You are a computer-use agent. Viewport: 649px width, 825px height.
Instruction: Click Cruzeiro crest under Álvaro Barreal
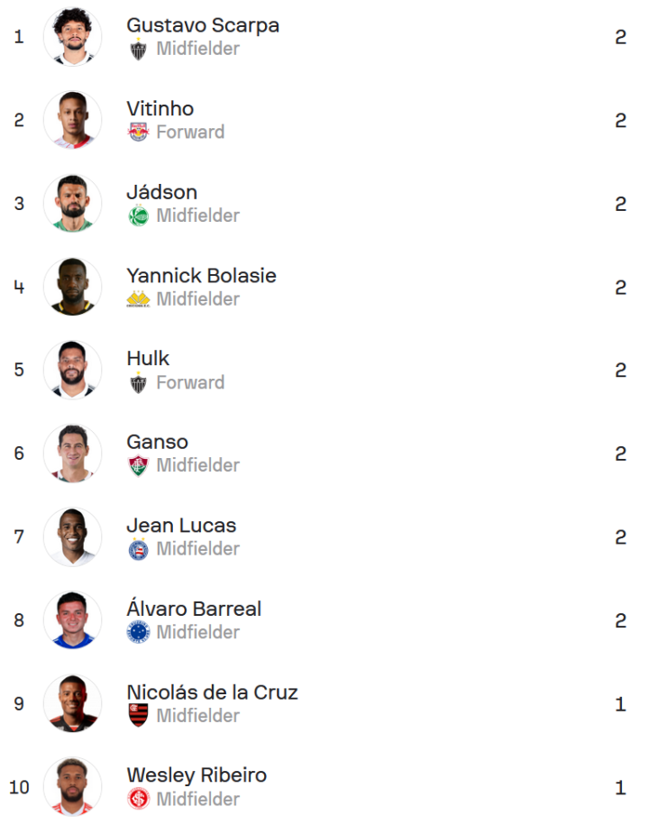tap(138, 633)
